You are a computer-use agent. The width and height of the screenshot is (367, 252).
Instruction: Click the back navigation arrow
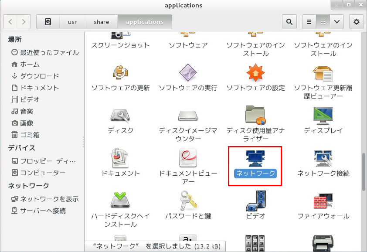tap(11, 22)
